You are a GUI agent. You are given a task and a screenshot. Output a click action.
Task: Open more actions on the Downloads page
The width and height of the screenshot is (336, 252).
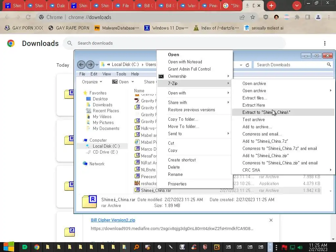click(x=325, y=43)
